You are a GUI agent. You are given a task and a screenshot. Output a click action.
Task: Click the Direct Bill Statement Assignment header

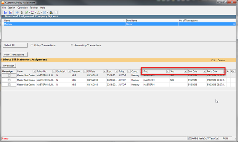point(25,60)
